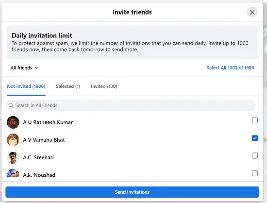This screenshot has height=203, width=267.
Task: View the Invited (100) tab
Action: point(104,86)
